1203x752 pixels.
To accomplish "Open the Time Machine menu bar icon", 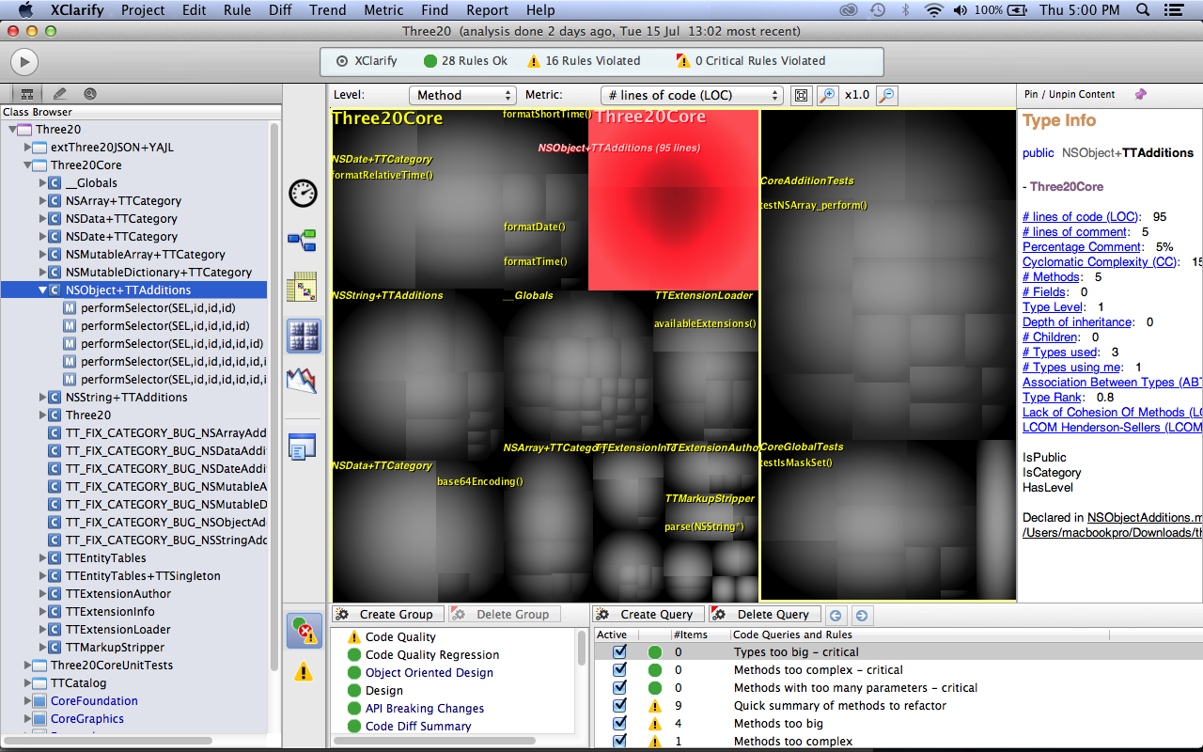I will [878, 10].
